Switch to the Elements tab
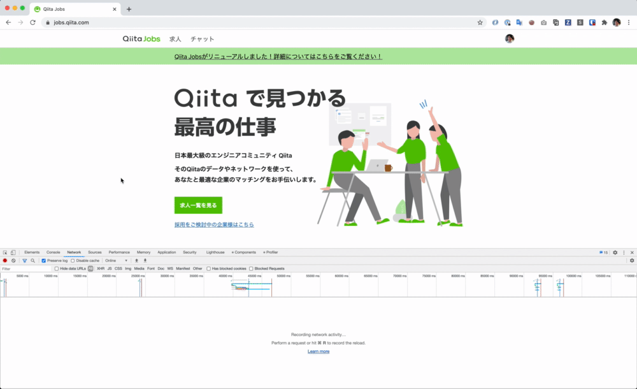 pos(32,253)
